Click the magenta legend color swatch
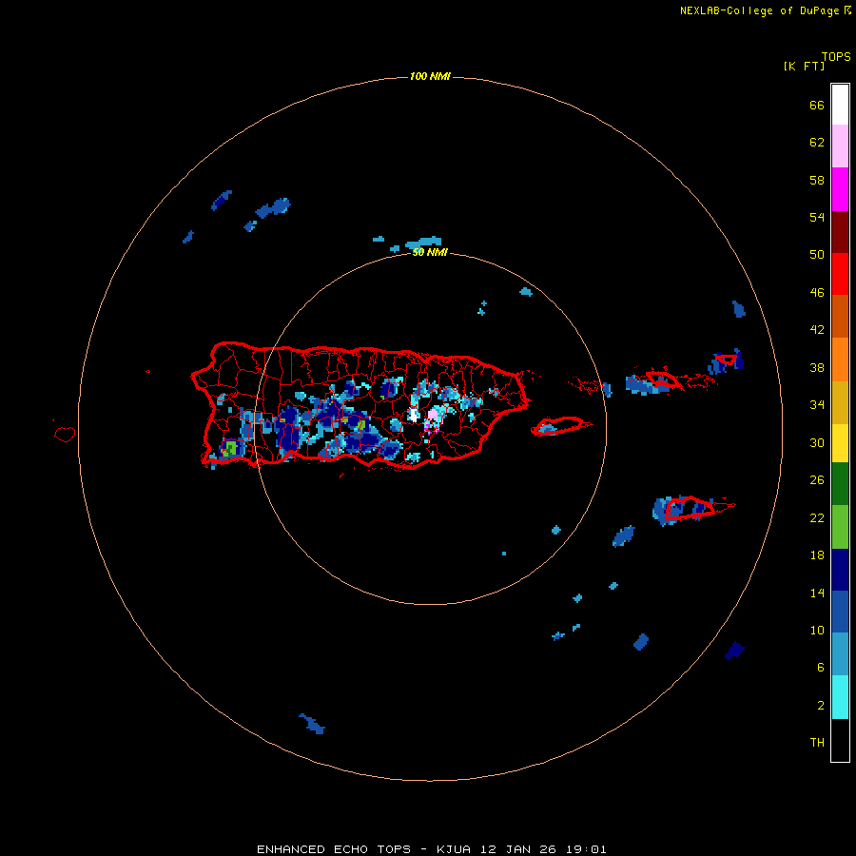856x856 pixels. (x=840, y=189)
